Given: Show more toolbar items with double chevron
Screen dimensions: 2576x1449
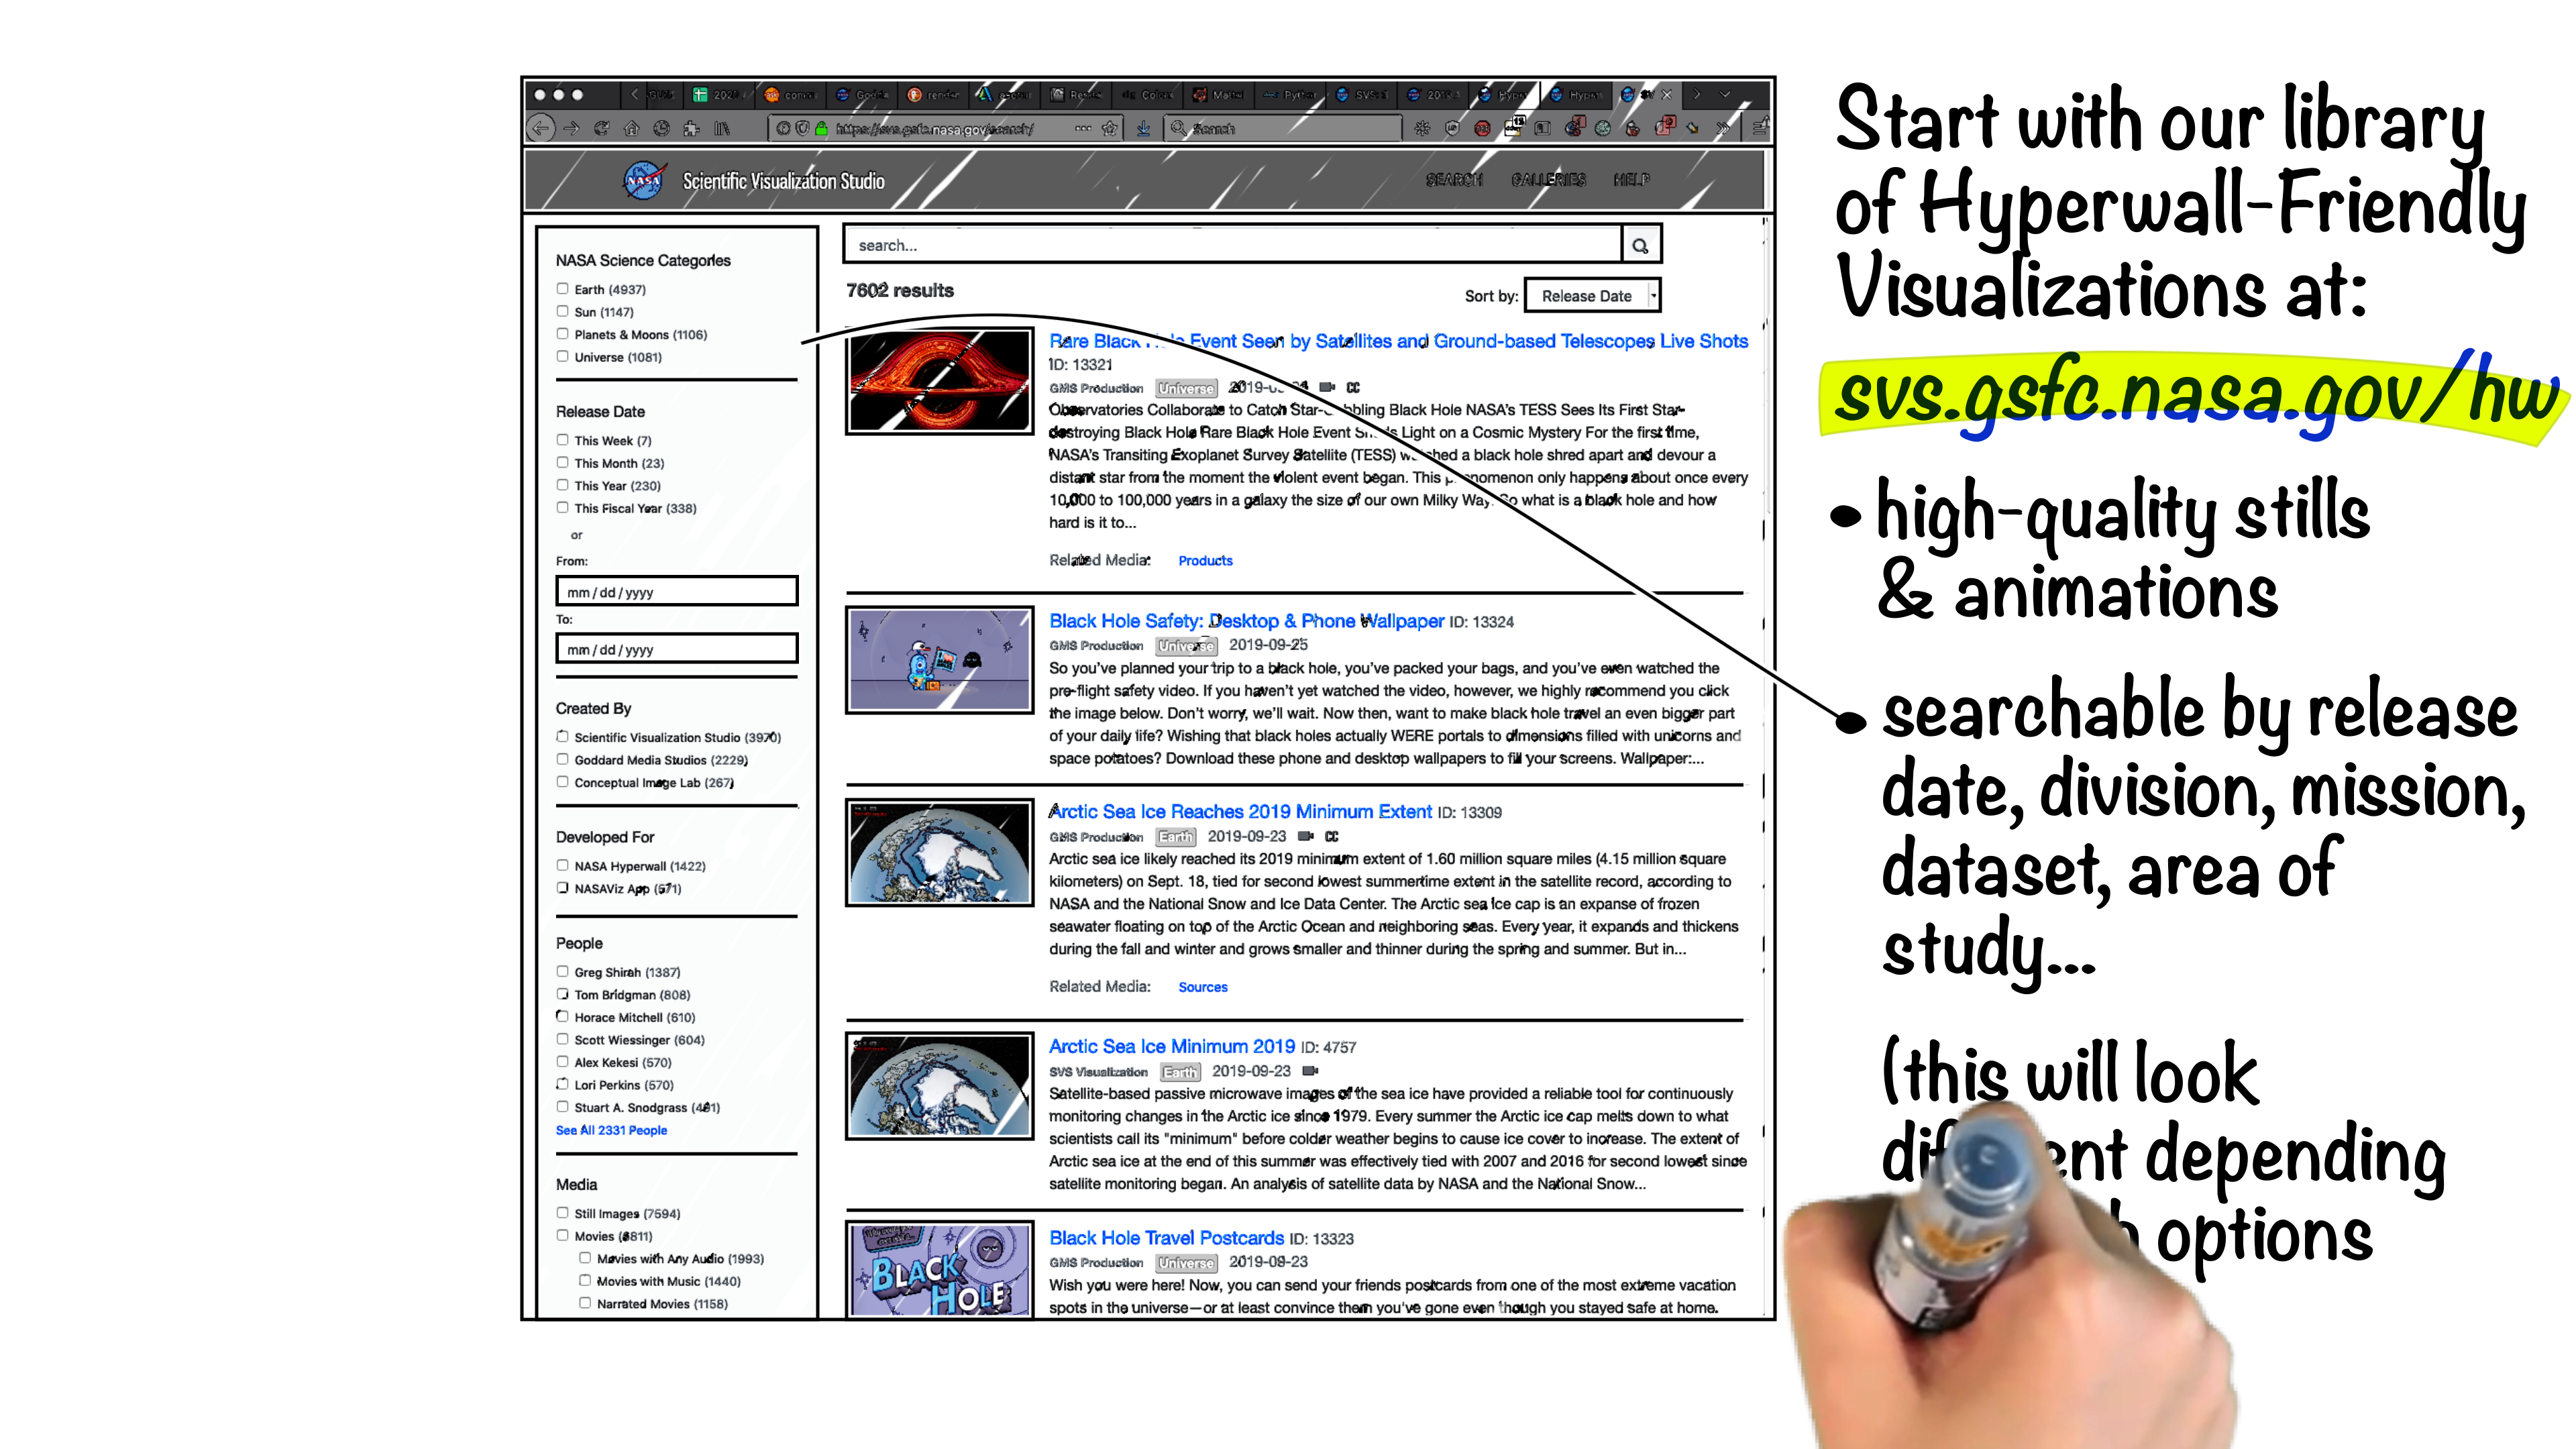Looking at the screenshot, I should (x=1723, y=128).
